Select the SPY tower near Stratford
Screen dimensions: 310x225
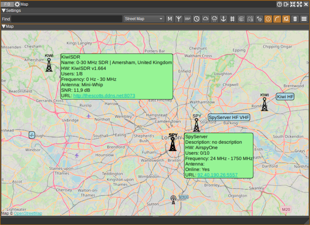196,125
